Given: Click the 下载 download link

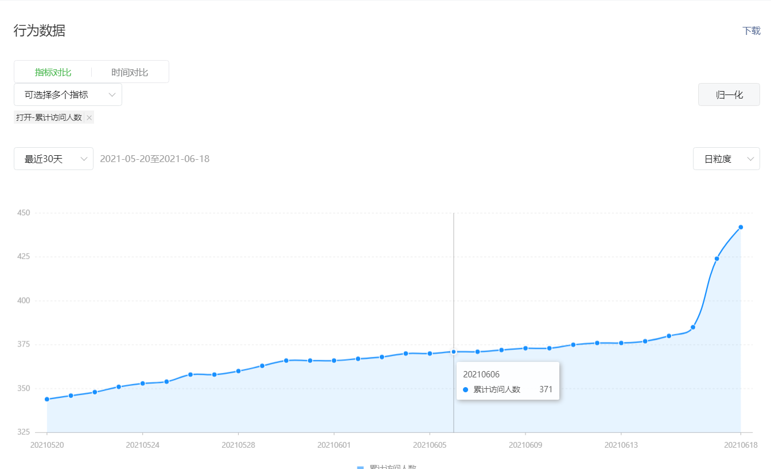Looking at the screenshot, I should (x=751, y=31).
